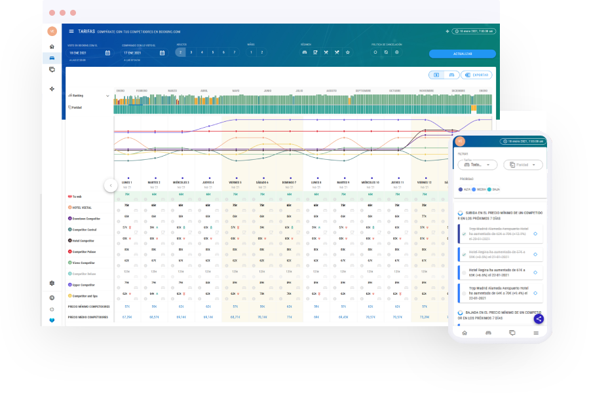Image resolution: width=589 pixels, height=393 pixels.
Task: Click the 17 ENE 2021 comparison date field
Action: click(144, 53)
